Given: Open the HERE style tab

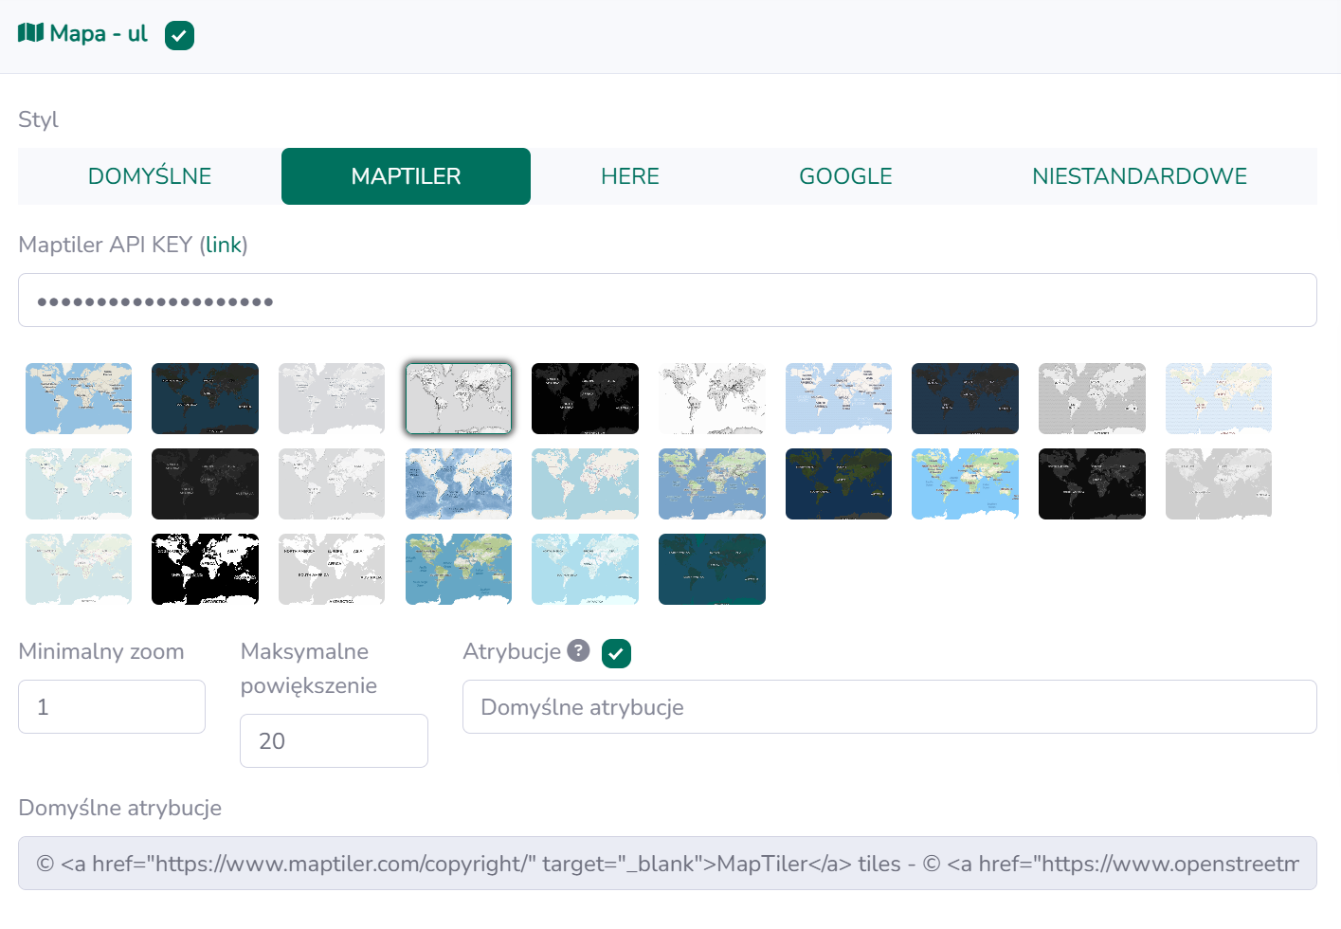Looking at the screenshot, I should 629,176.
